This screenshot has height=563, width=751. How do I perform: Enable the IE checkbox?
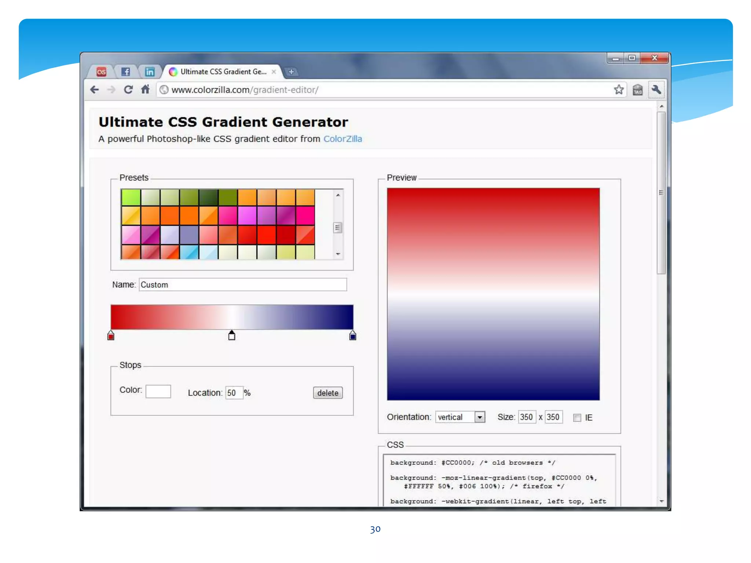[x=577, y=418]
